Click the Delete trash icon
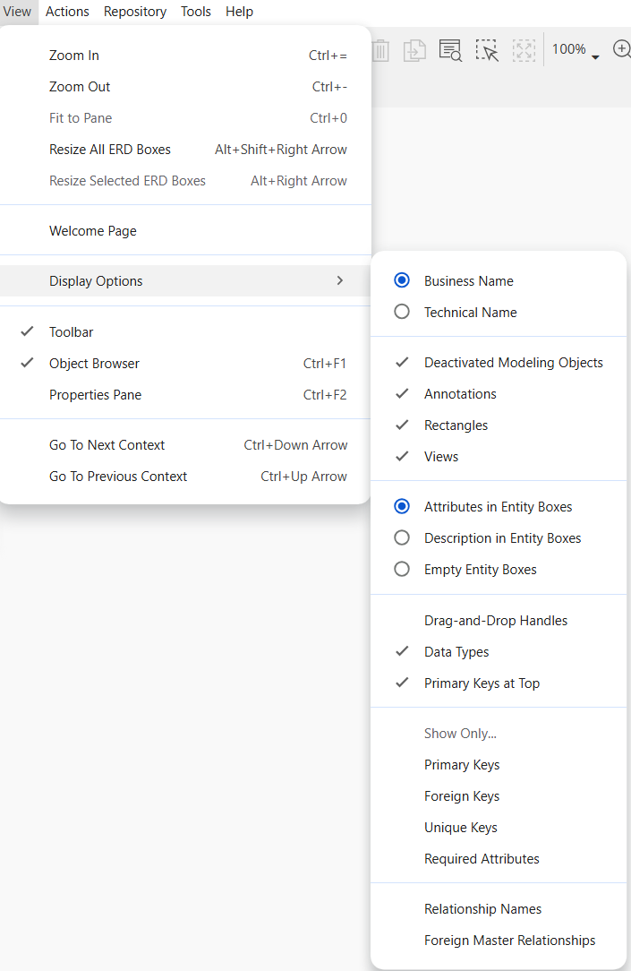Viewport: 631px width, 971px height. tap(379, 50)
